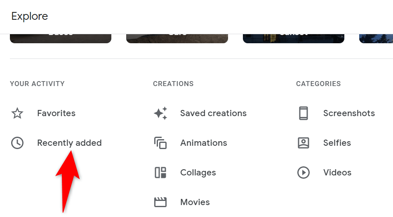Open the Screenshots category
The image size is (393, 217).
click(x=349, y=113)
